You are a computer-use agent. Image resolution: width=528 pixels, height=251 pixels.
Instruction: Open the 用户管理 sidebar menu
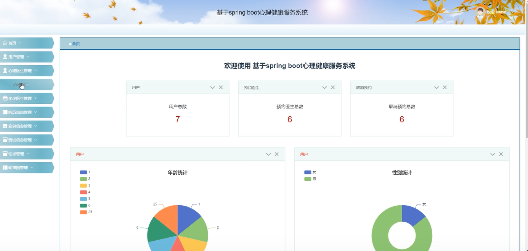27,57
